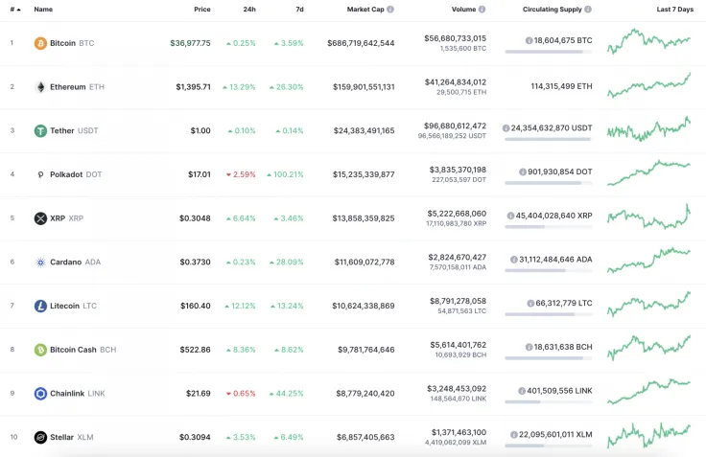Click Tether volume $96,680,612,472
Image resolution: width=706 pixels, height=457 pixels.
point(455,126)
